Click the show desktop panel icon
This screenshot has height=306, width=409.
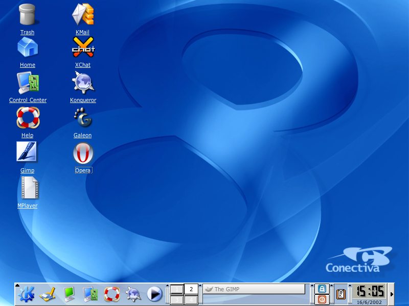[48, 294]
